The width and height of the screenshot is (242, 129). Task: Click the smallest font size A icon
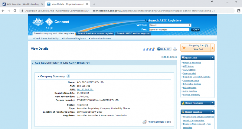(144, 49)
